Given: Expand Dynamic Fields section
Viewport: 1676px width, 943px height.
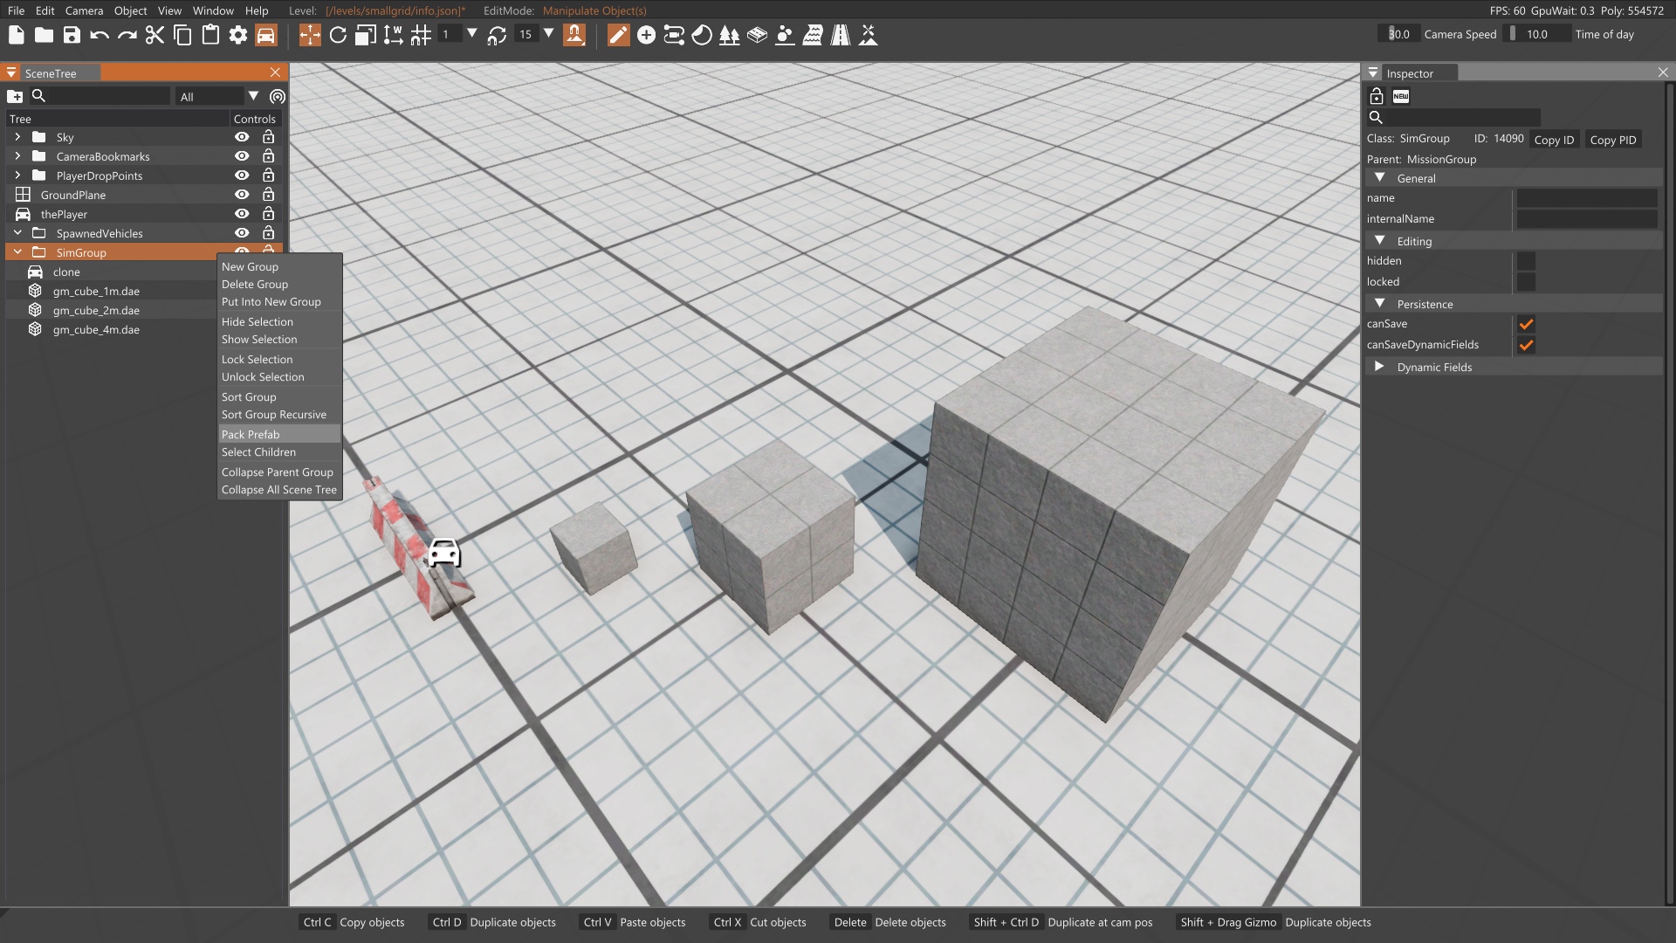Looking at the screenshot, I should [1379, 367].
